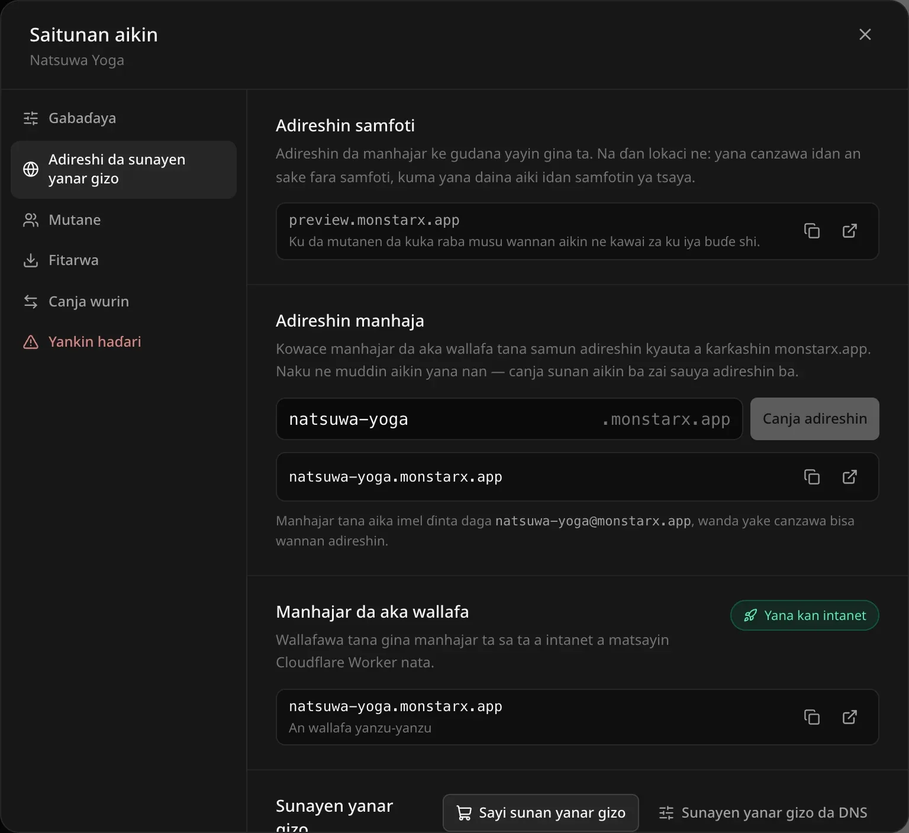Select Adireshi da sunayen yanar gizo tab
The width and height of the screenshot is (909, 833).
(124, 169)
